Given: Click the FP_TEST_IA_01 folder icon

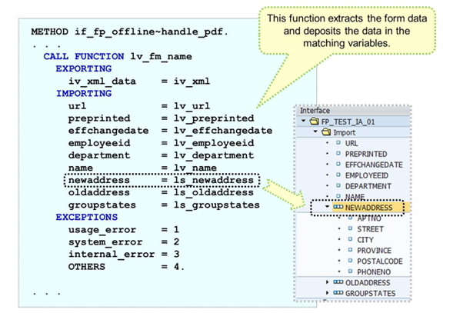Looking at the screenshot, I should pos(313,122).
